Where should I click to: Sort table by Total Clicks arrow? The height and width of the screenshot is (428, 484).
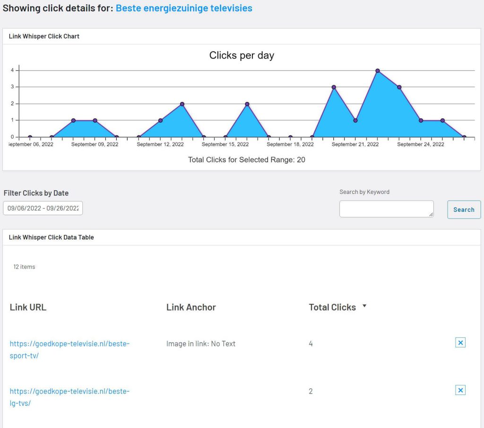pos(364,306)
